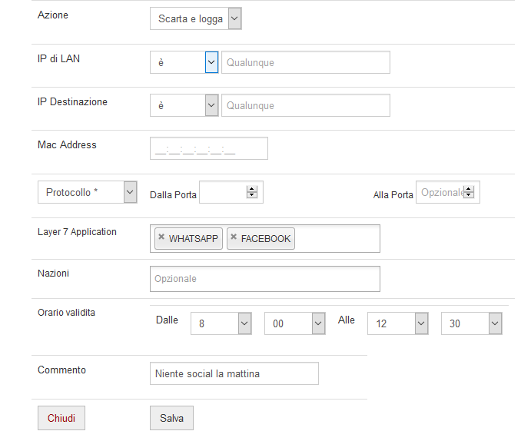The width and height of the screenshot is (531, 441).
Task: Open the Dalle minutes dropdown showing 00
Action: [295, 323]
